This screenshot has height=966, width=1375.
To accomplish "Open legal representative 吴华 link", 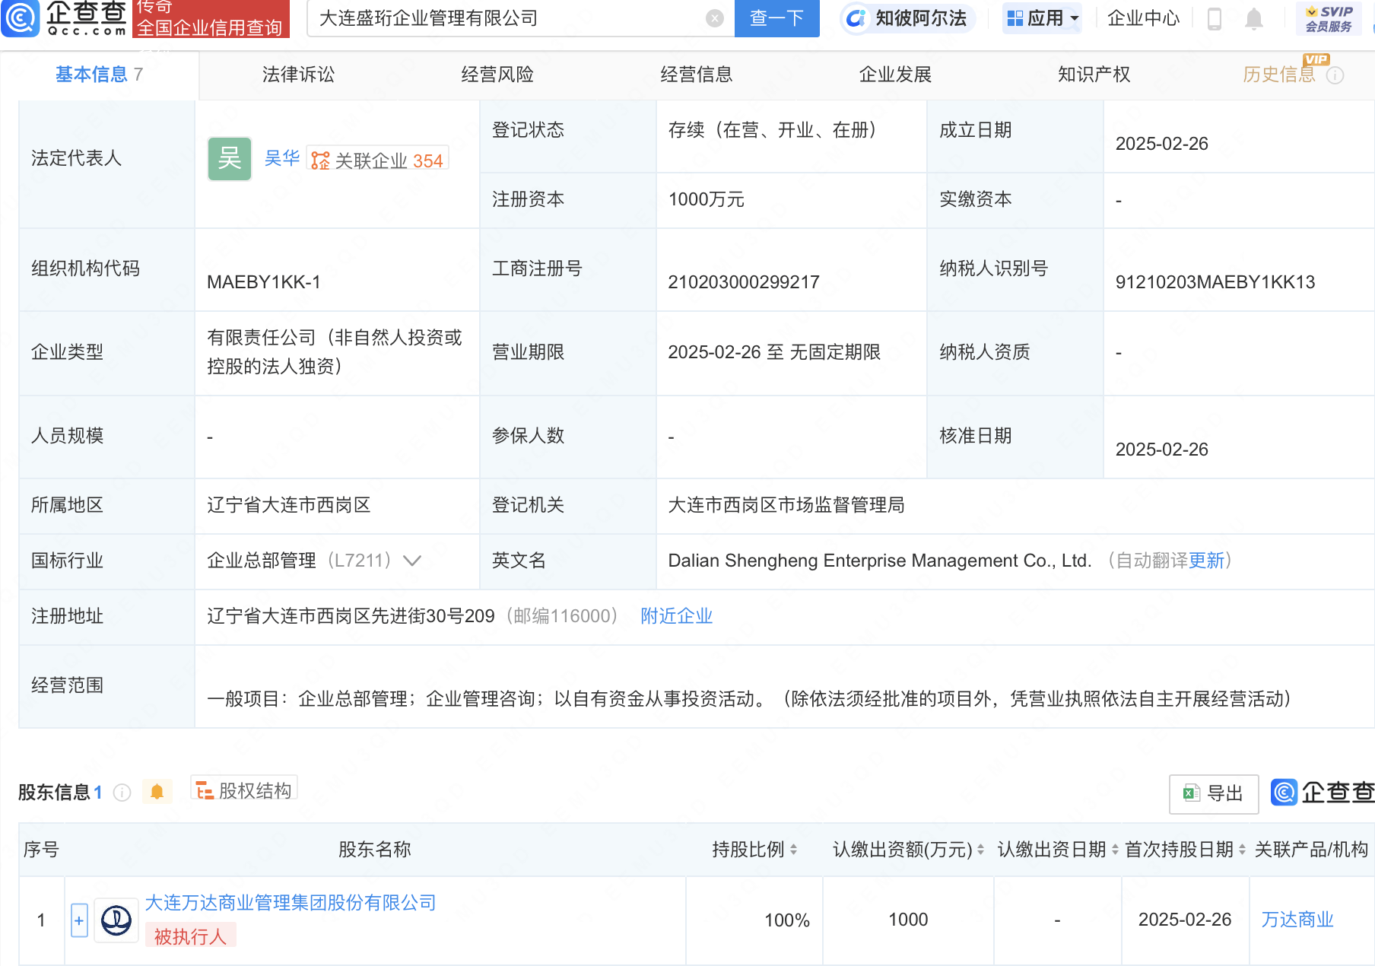I will tap(282, 158).
